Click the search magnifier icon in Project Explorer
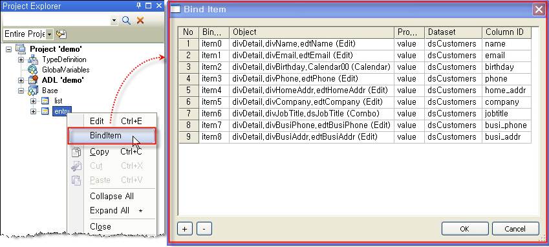 (126, 21)
